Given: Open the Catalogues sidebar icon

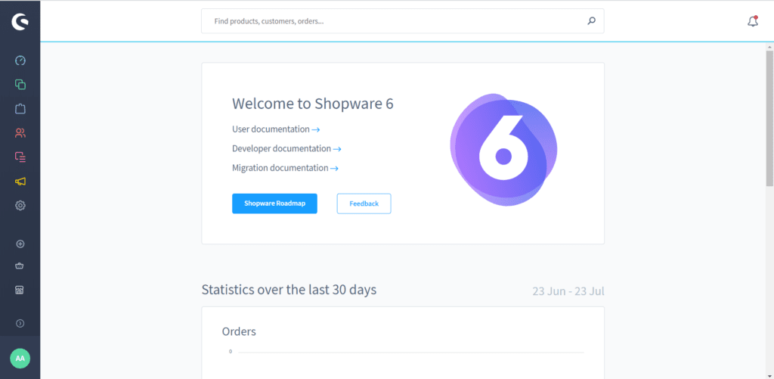Looking at the screenshot, I should tap(20, 85).
